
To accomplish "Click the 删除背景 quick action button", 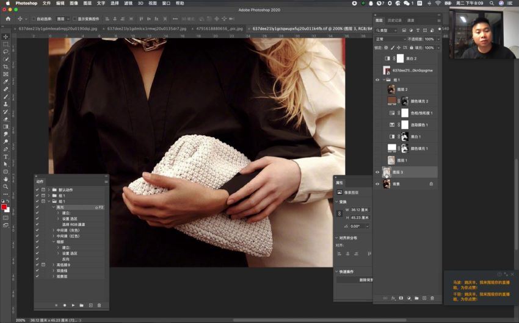I will click(355, 280).
